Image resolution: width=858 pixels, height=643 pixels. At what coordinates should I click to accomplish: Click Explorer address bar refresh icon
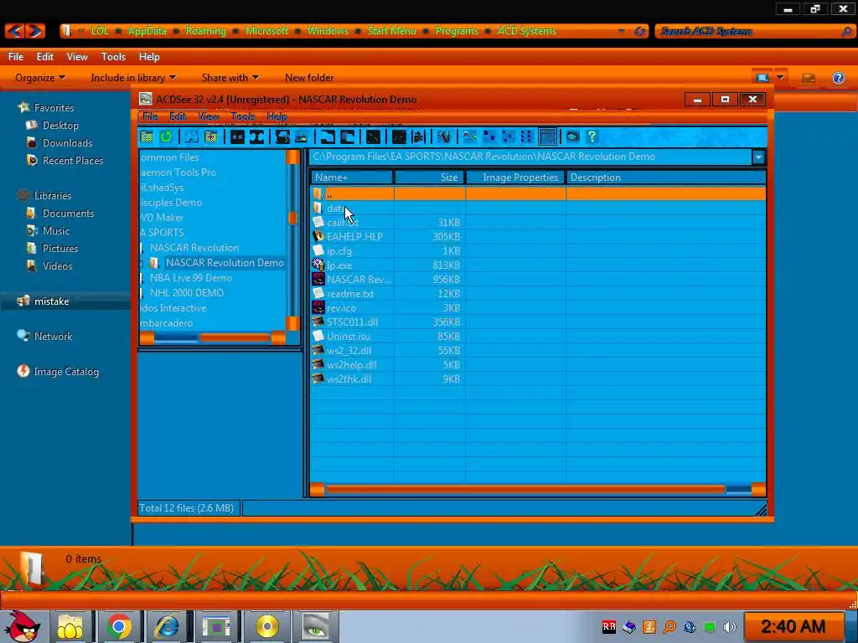point(639,31)
